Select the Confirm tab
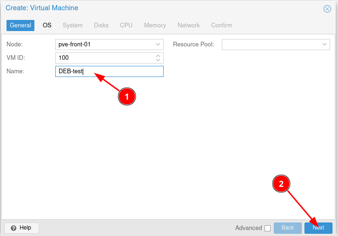 coord(221,26)
